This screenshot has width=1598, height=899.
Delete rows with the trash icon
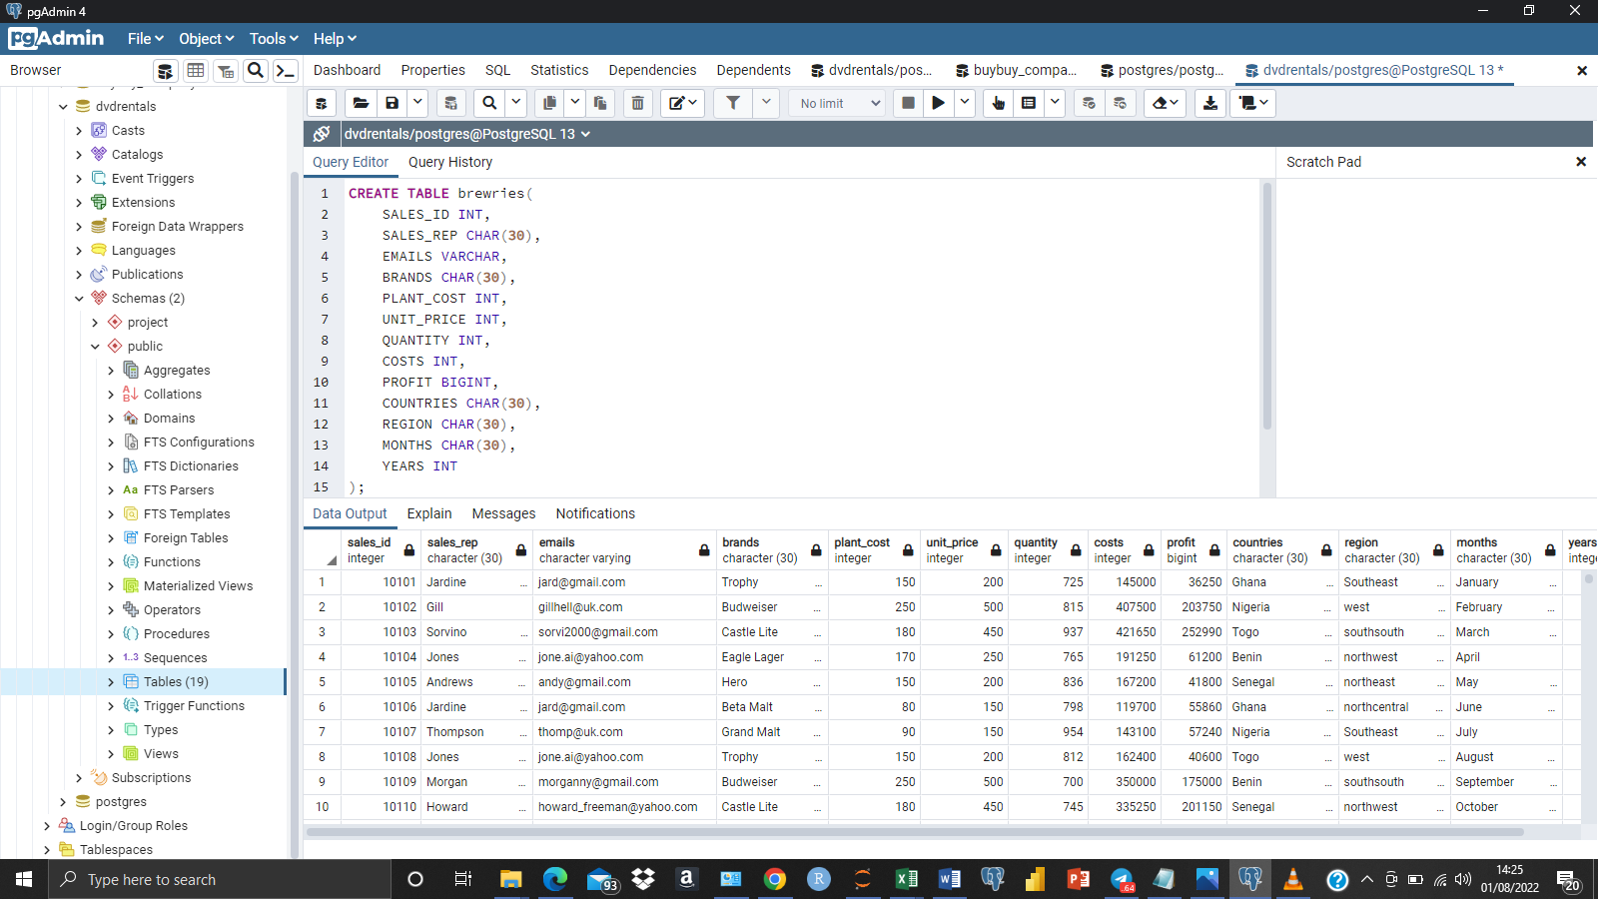(x=637, y=103)
